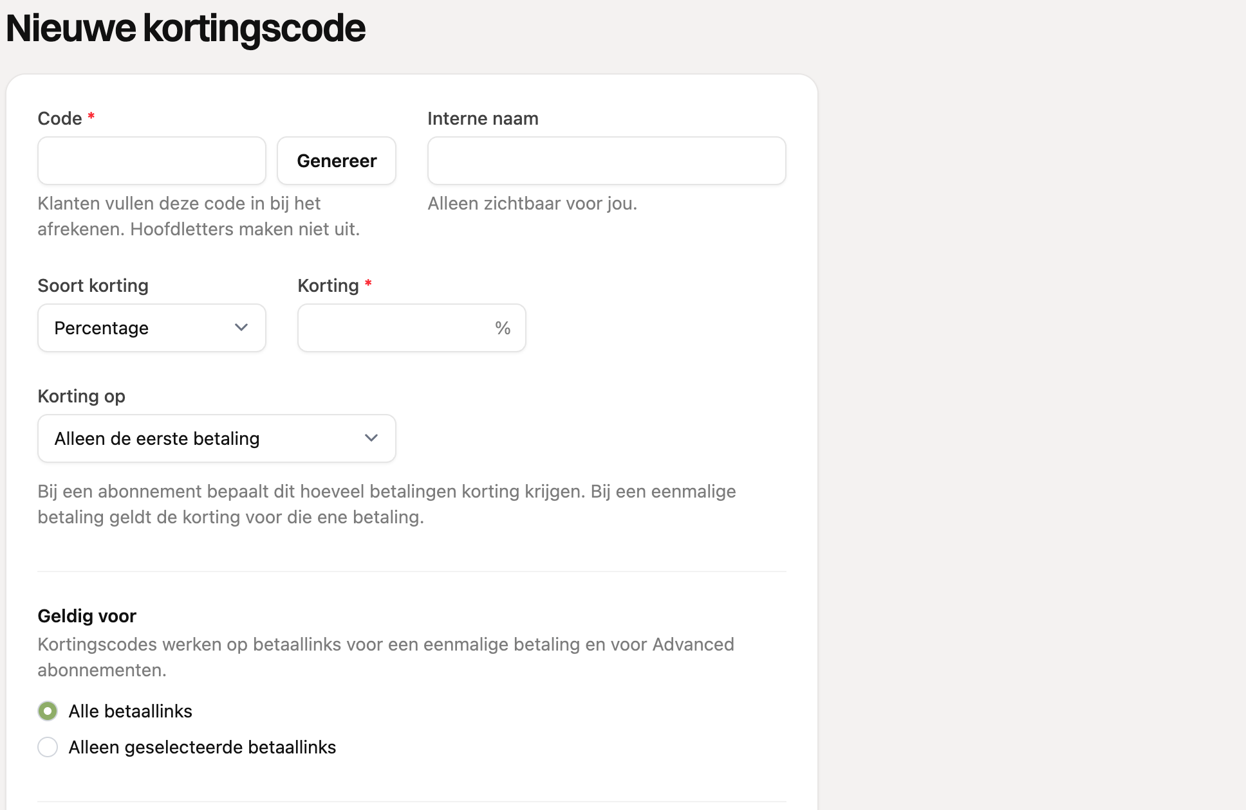Image resolution: width=1246 pixels, height=810 pixels.
Task: Click the Genereer button
Action: [337, 161]
